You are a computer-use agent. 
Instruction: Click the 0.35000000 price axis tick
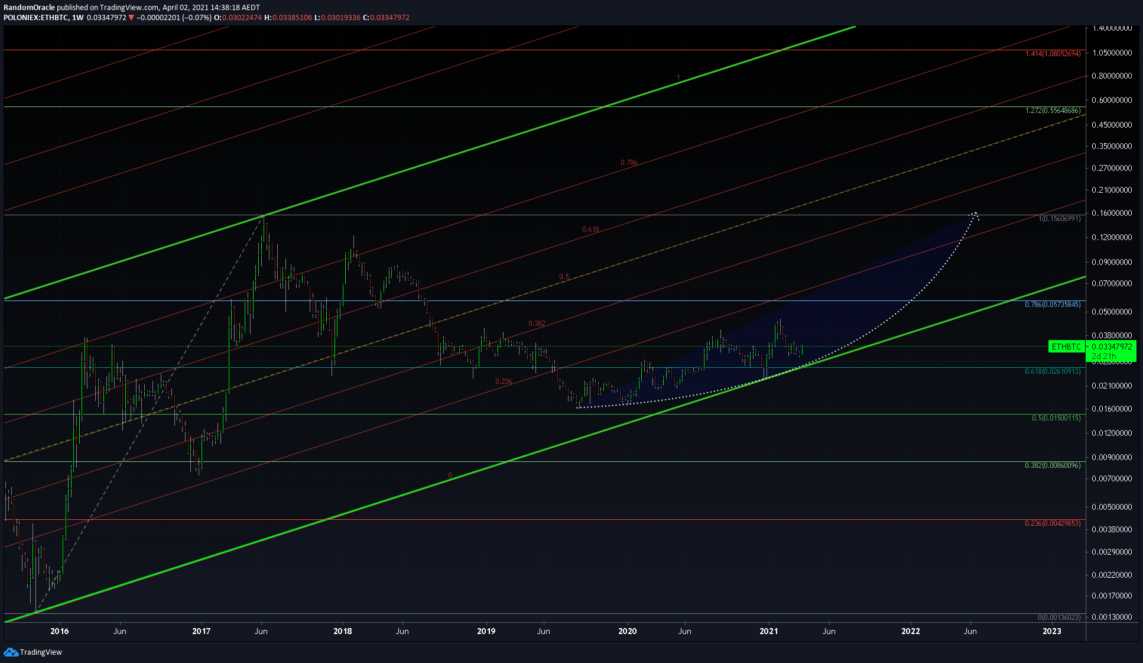(x=1112, y=146)
